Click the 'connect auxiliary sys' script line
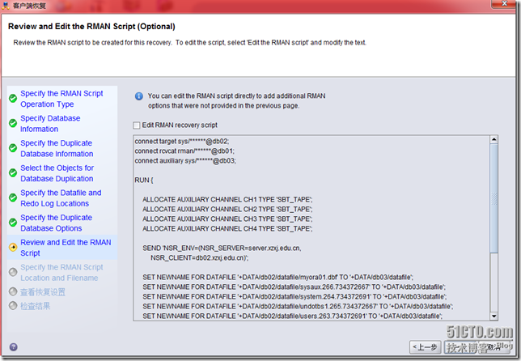The width and height of the screenshot is (521, 361). [x=185, y=160]
